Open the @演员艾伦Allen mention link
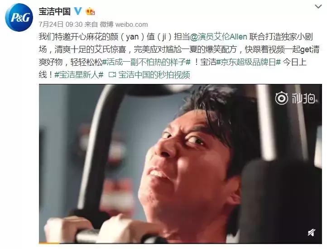The height and width of the screenshot is (249, 327). pos(218,37)
